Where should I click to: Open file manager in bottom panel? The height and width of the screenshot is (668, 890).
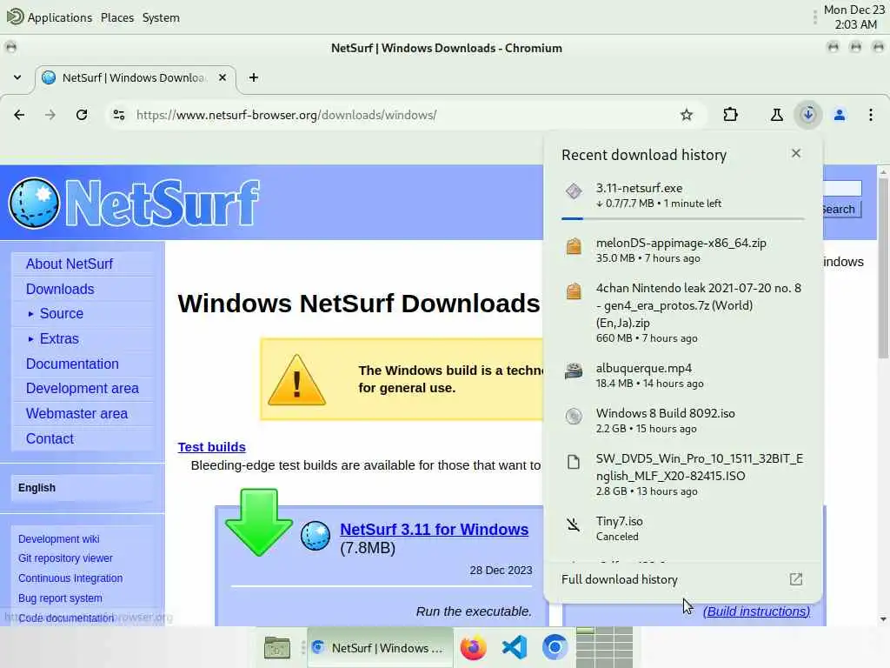tap(277, 647)
